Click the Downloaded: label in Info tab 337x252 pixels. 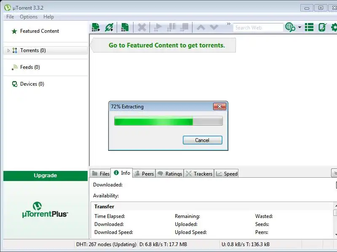coord(108,185)
